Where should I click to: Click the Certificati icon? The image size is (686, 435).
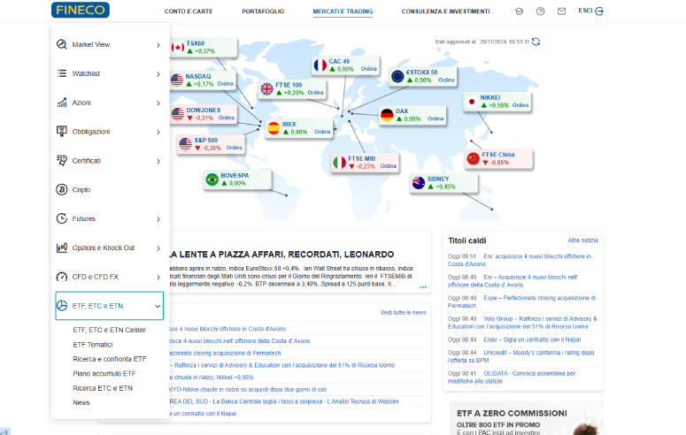click(62, 160)
